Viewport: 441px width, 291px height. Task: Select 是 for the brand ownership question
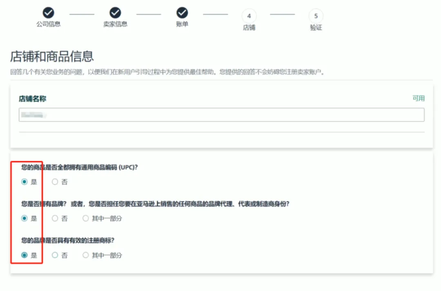pyautogui.click(x=24, y=218)
